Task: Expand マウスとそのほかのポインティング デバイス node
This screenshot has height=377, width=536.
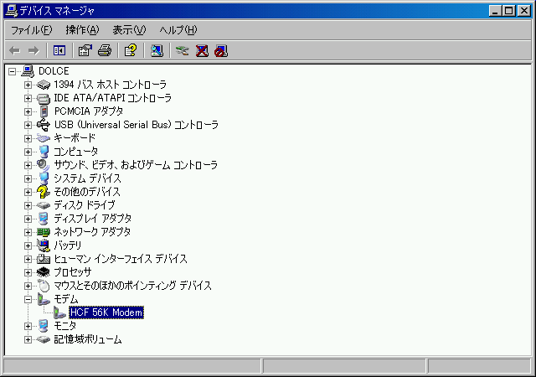Action: (x=28, y=286)
